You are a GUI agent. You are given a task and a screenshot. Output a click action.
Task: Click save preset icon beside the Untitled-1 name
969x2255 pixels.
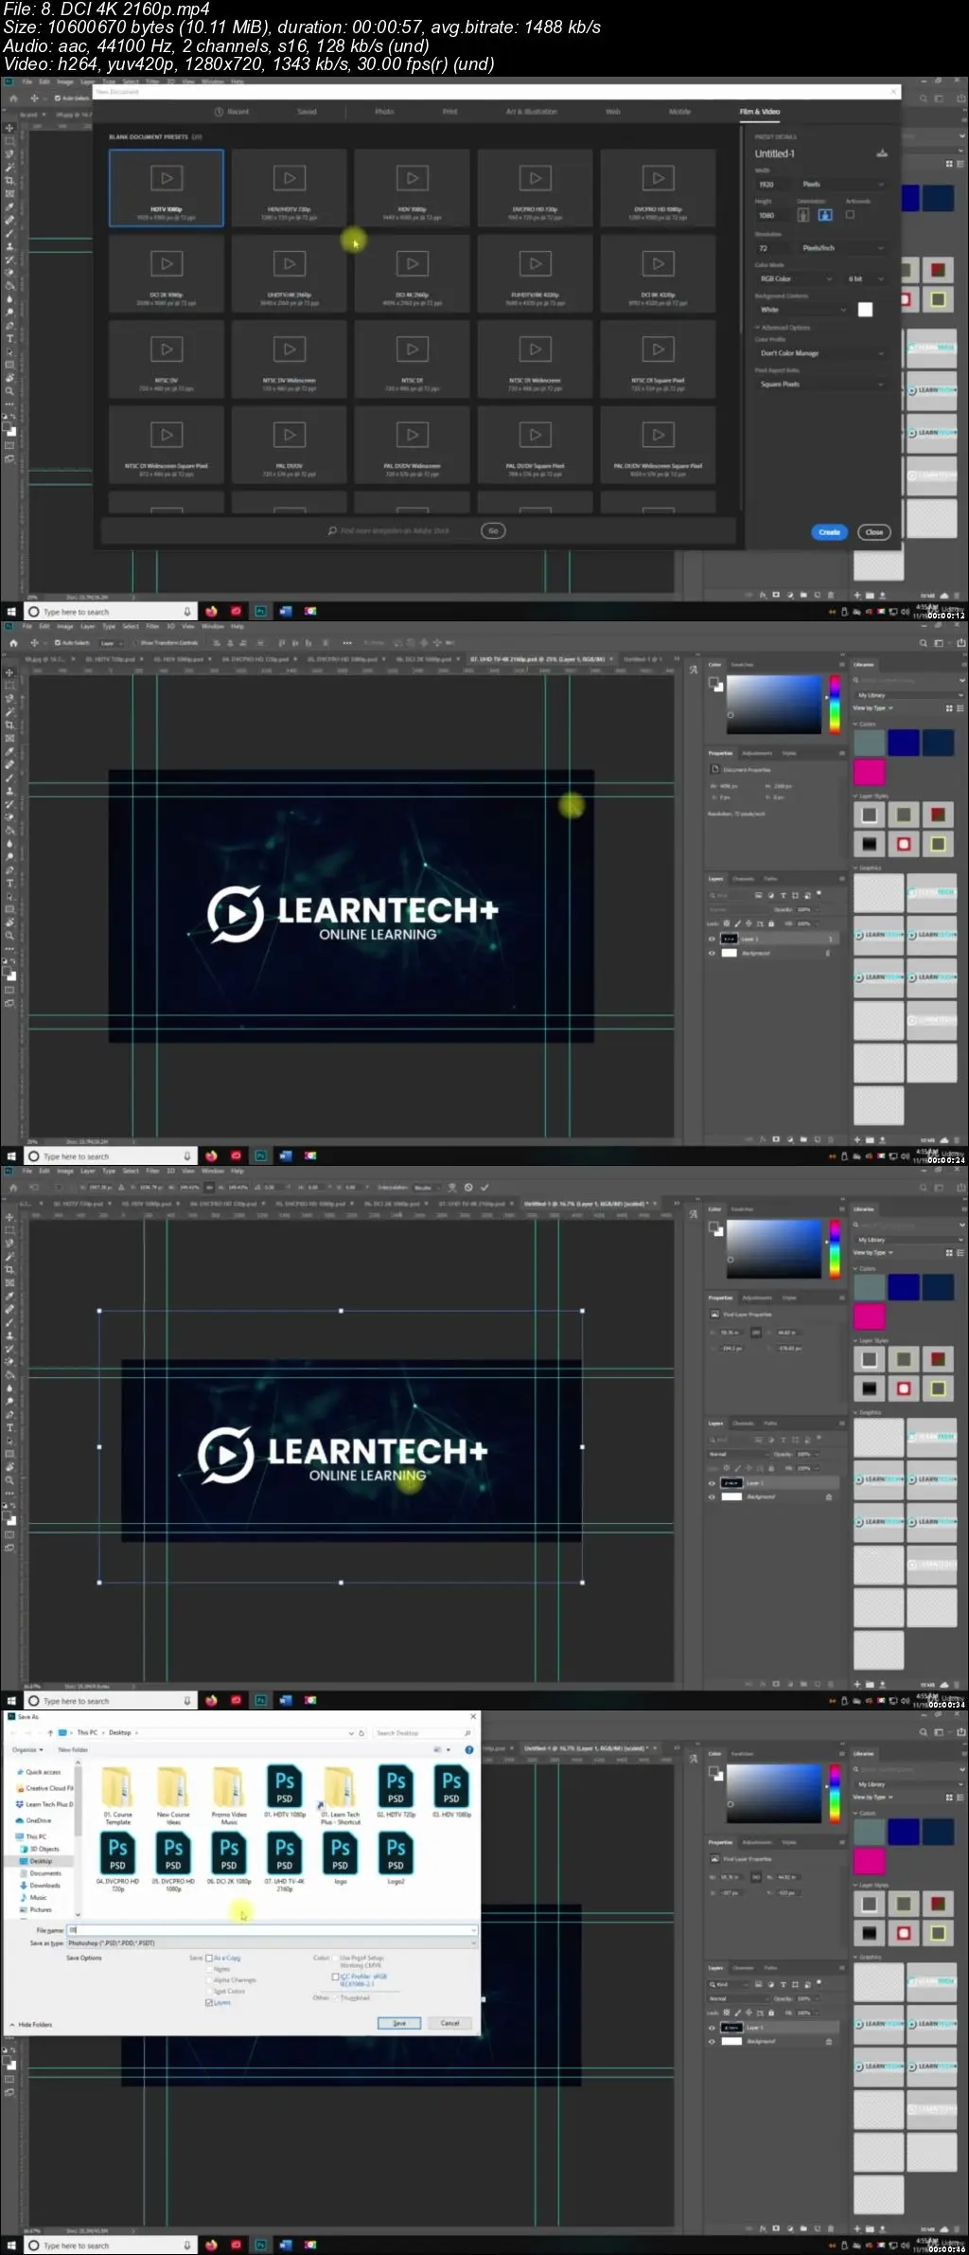click(882, 153)
